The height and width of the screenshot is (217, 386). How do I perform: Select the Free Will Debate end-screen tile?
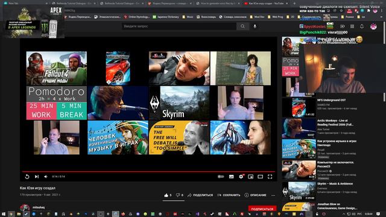click(x=179, y=137)
